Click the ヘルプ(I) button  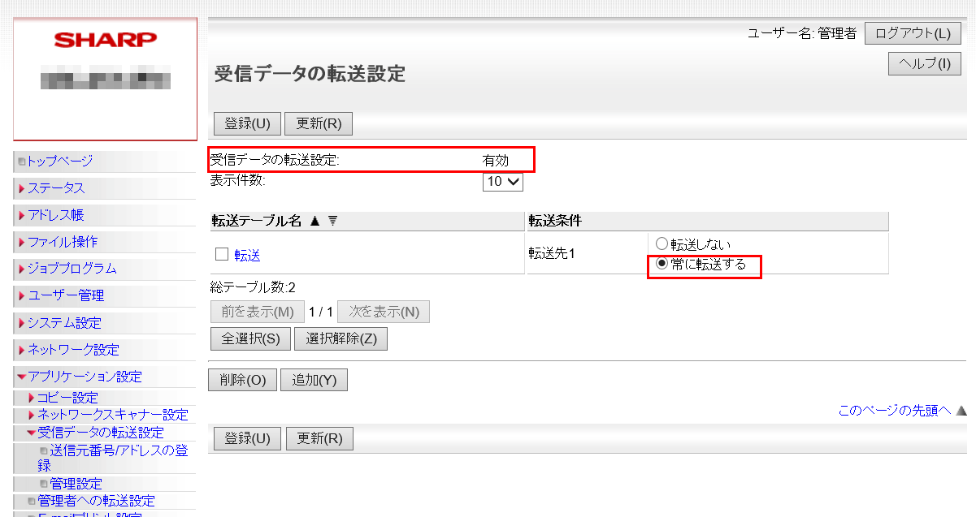[925, 64]
